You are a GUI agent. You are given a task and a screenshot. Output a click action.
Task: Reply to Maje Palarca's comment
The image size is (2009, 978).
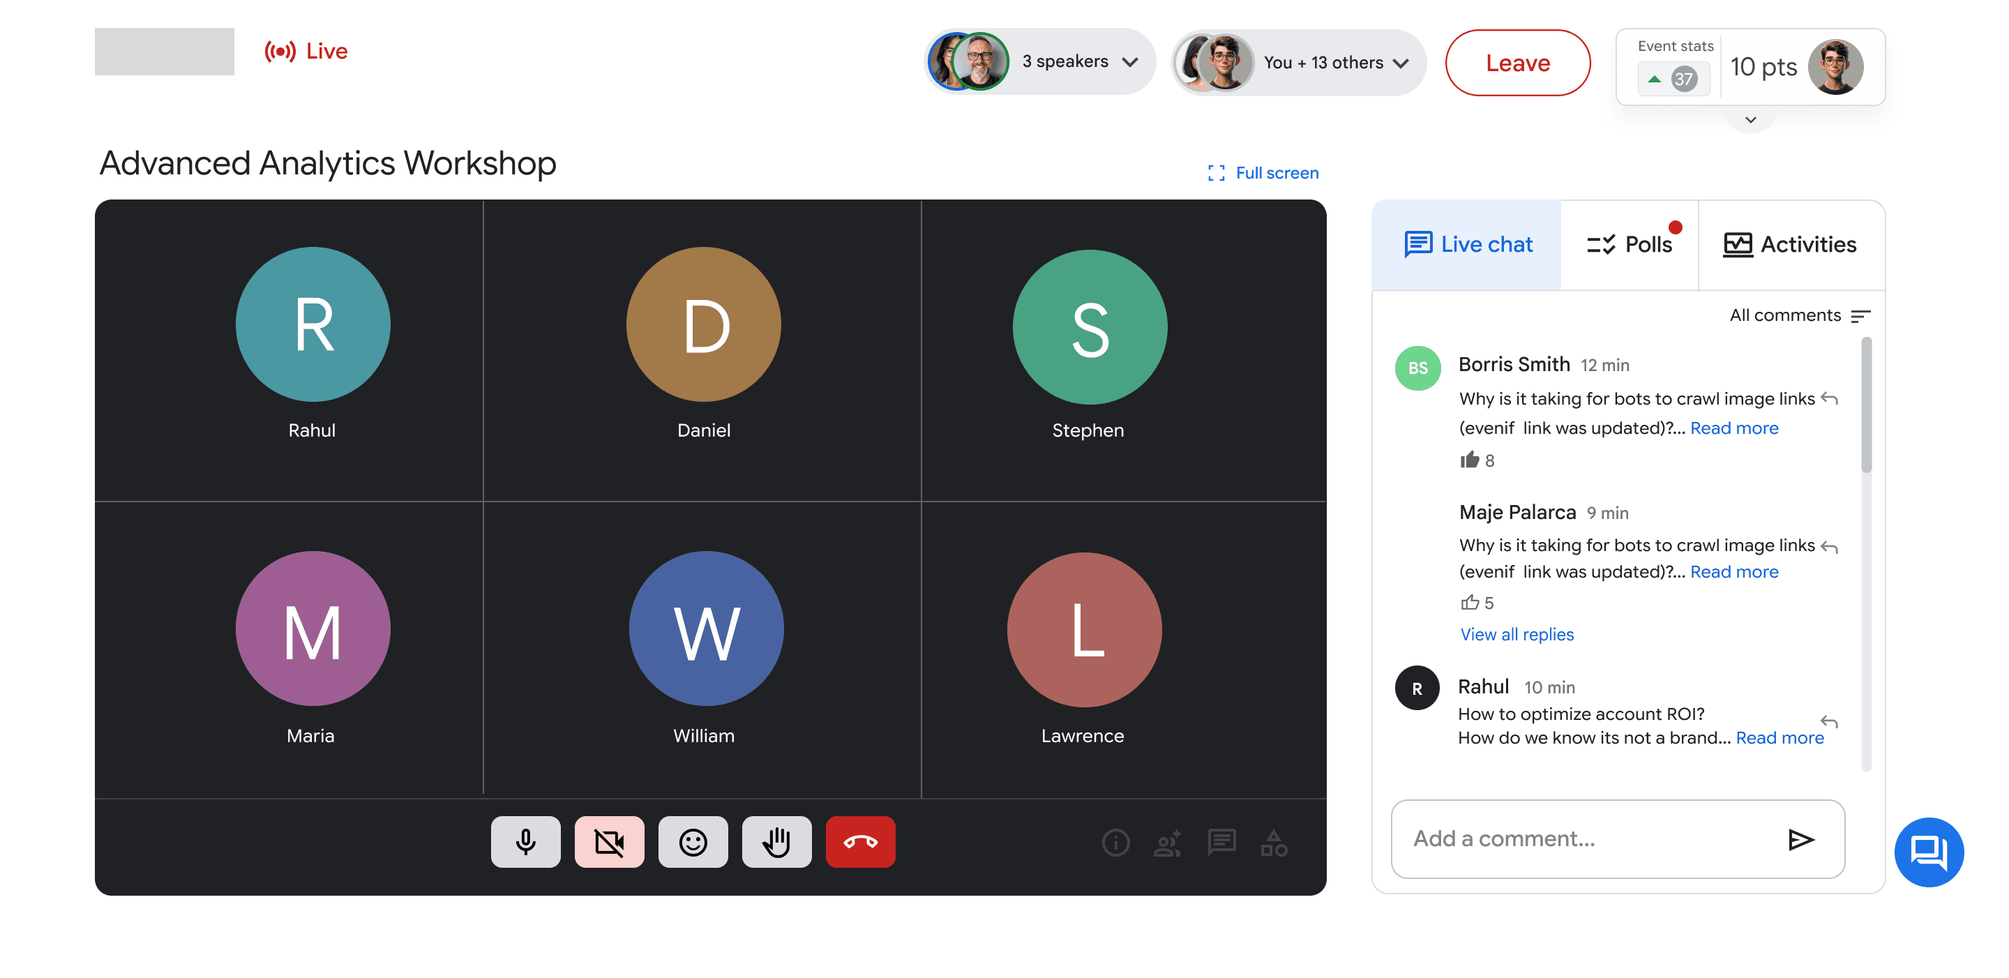click(x=1830, y=547)
